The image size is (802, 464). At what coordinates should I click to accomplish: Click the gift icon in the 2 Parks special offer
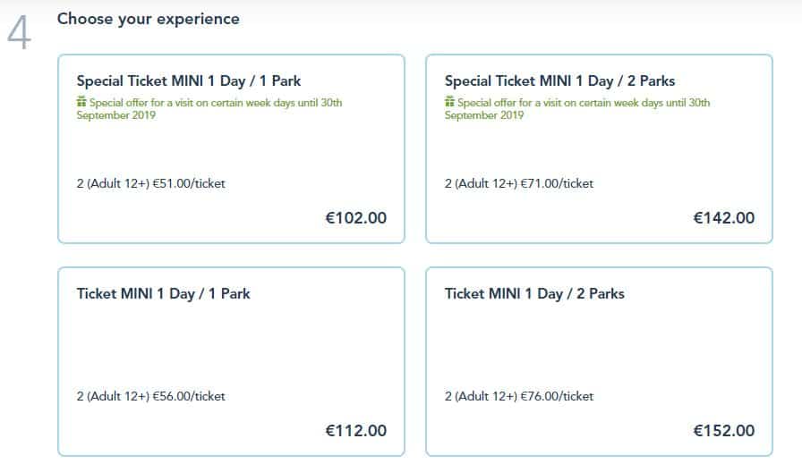(x=449, y=102)
